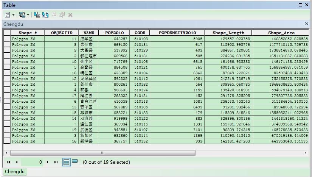
Task: Click the POPDENSITY2010 cell 6618
Action: click(x=177, y=62)
